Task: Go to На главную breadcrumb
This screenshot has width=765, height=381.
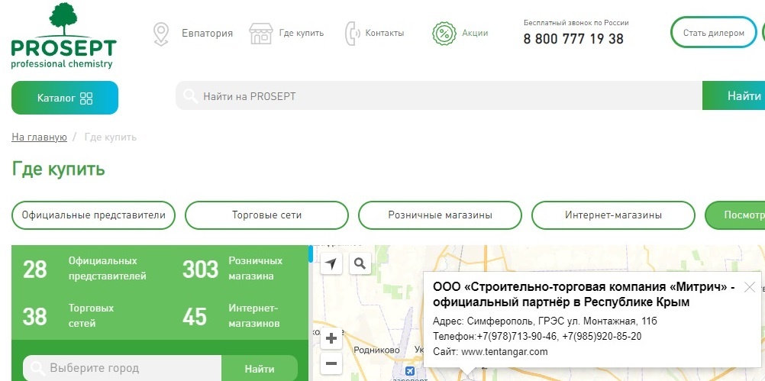Action: point(39,137)
